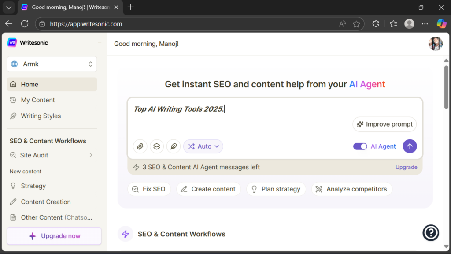Open the help question mark icon
Image resolution: width=451 pixels, height=254 pixels.
pos(431,233)
